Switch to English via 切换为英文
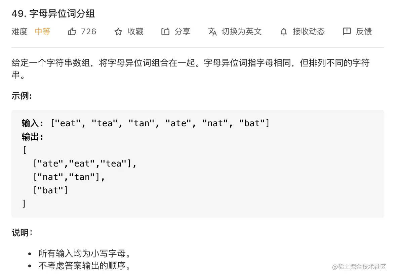The image size is (394, 278). point(241,31)
